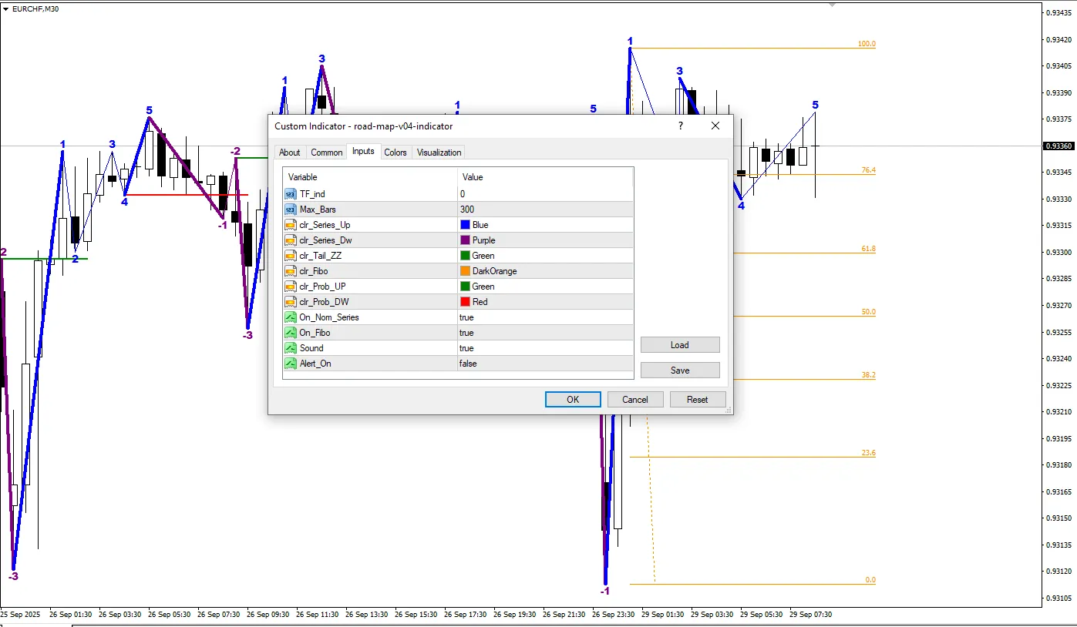1077x627 pixels.
Task: Click the Red swatch for clr_Prob_DW
Action: (465, 302)
